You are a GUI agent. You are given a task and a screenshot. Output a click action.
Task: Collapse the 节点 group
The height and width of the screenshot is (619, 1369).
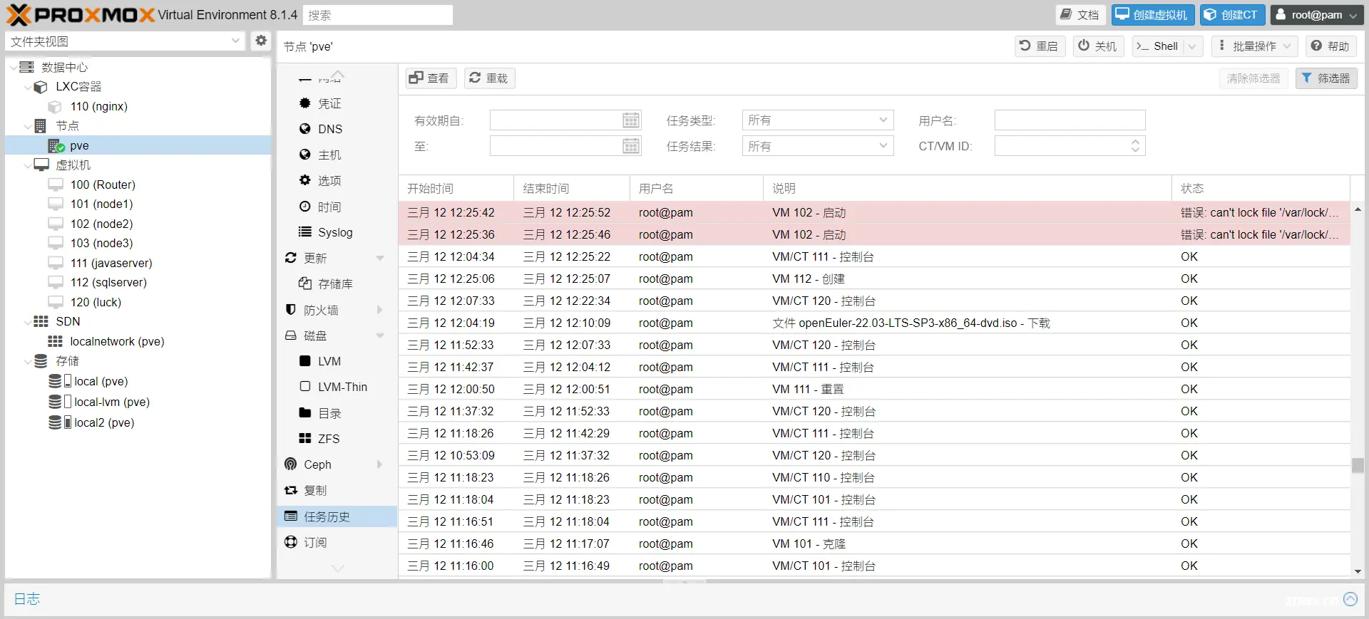27,126
